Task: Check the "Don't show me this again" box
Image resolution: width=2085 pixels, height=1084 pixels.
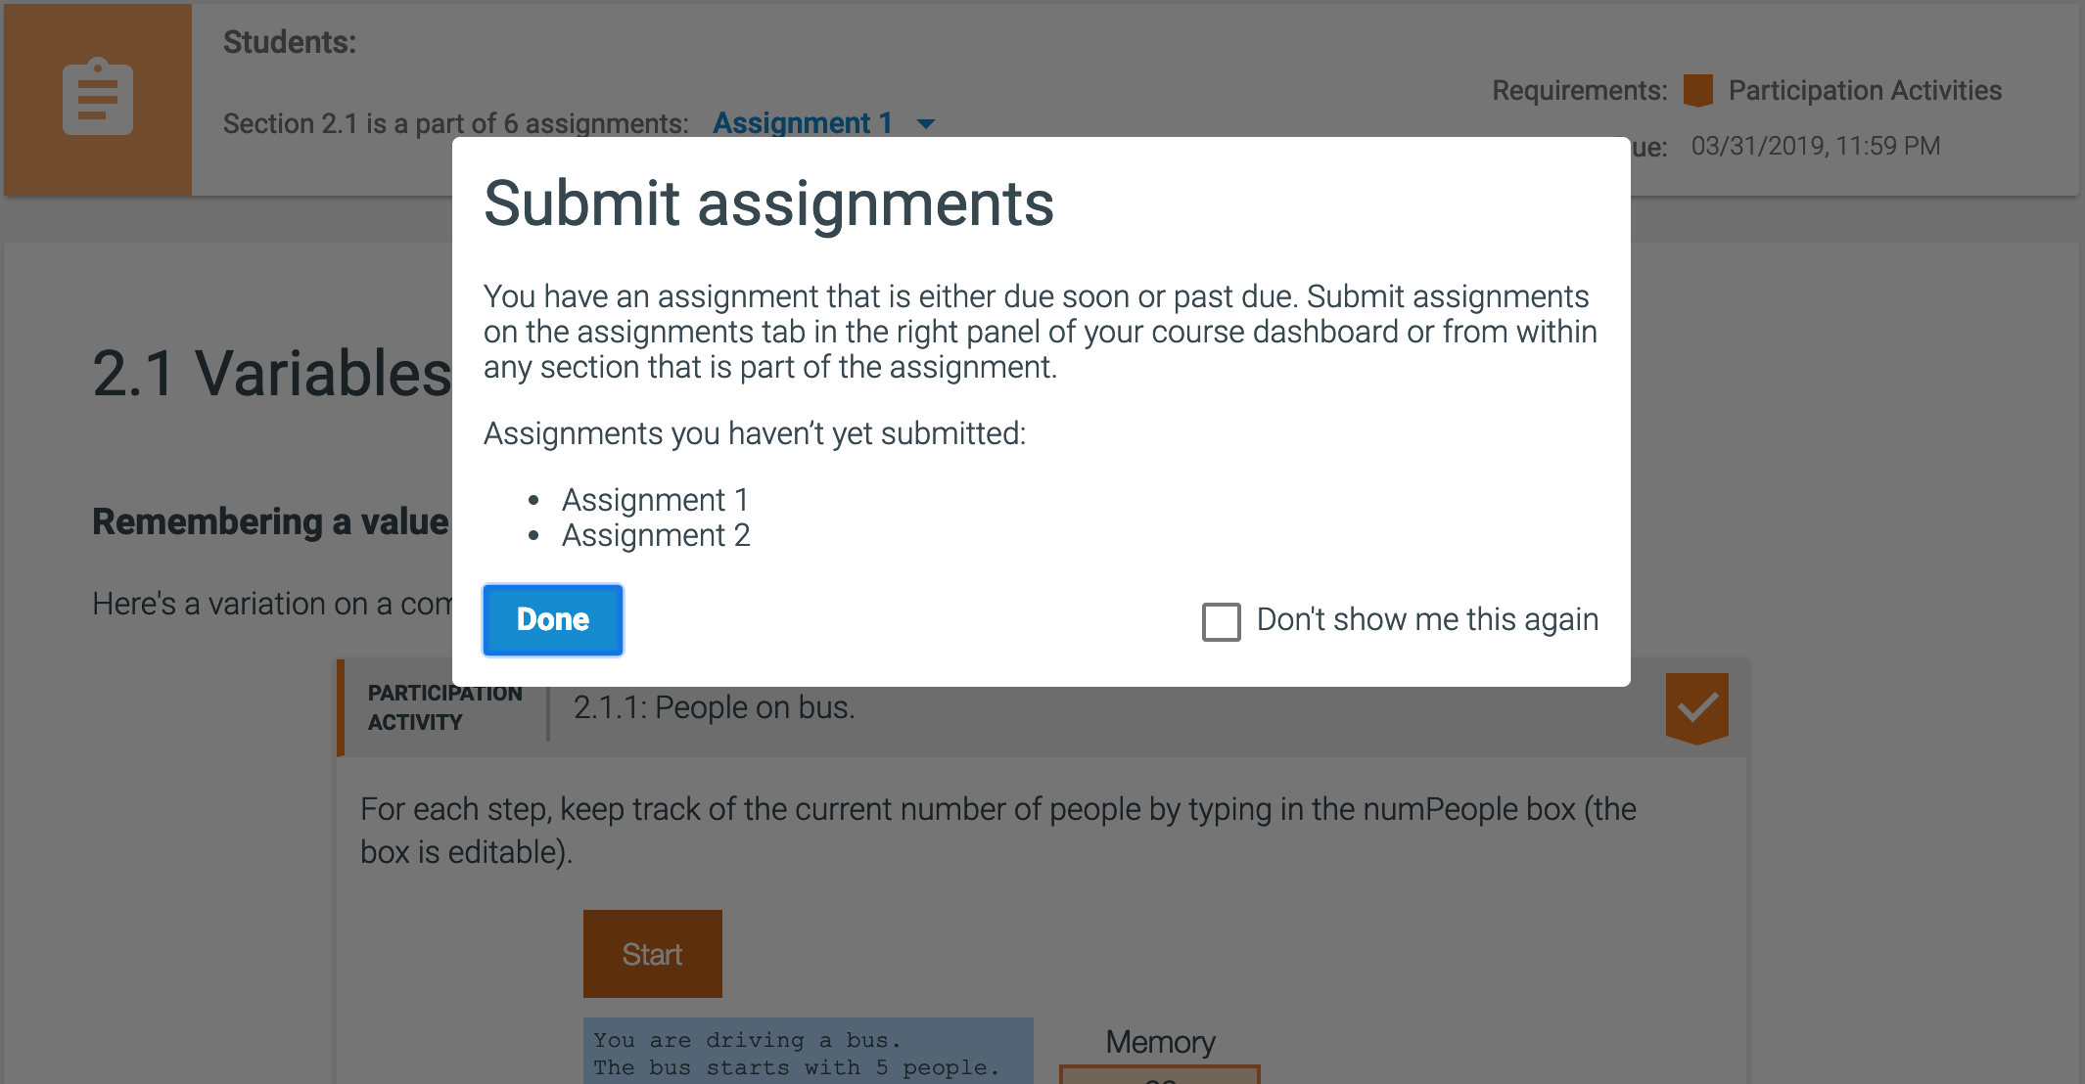Action: [x=1221, y=621]
